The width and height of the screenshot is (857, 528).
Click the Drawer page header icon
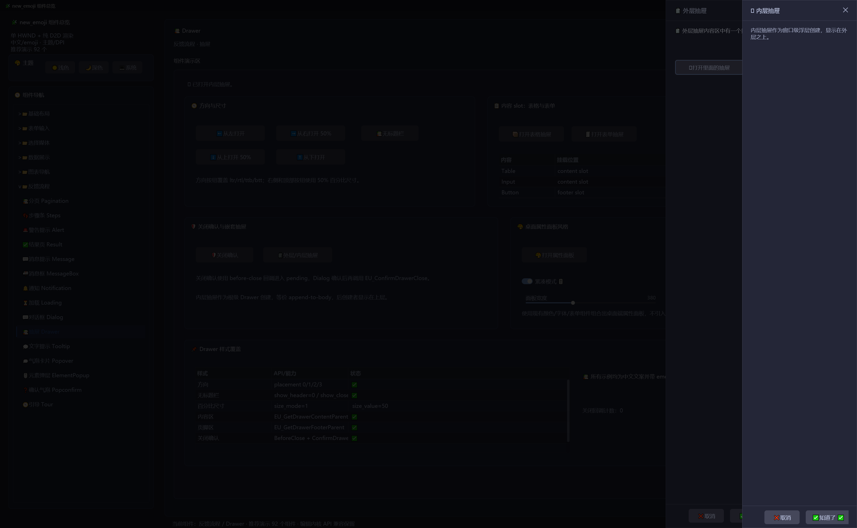pyautogui.click(x=177, y=31)
